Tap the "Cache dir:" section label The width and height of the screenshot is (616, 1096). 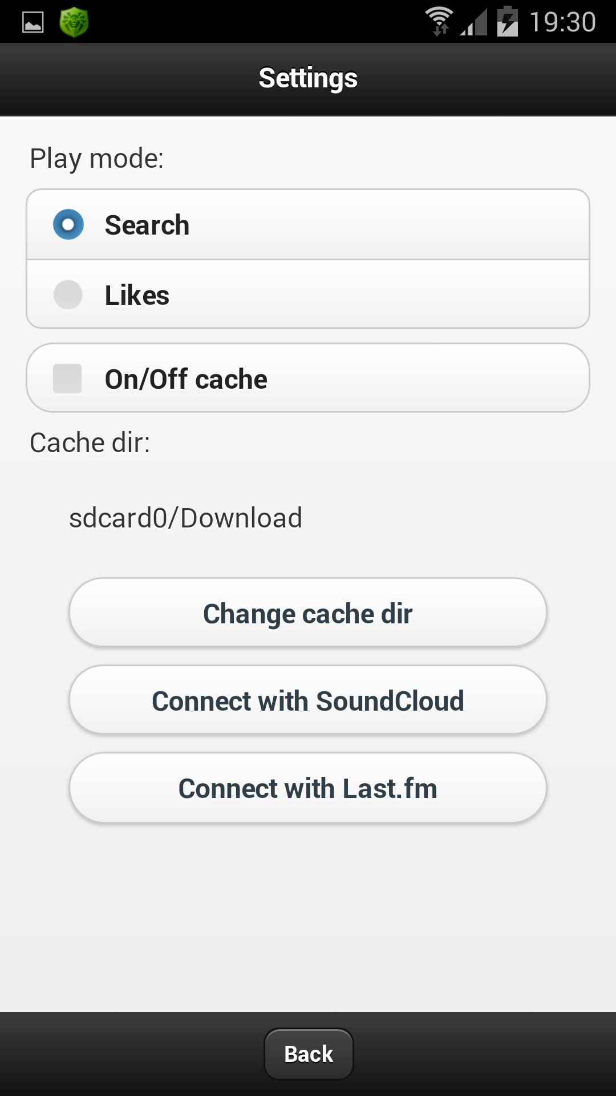point(90,442)
